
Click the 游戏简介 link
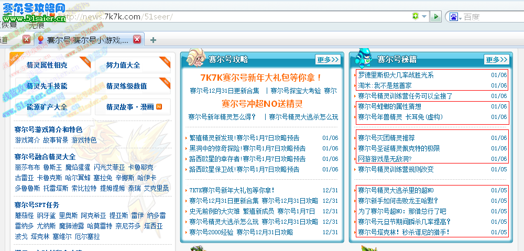(x=27, y=140)
